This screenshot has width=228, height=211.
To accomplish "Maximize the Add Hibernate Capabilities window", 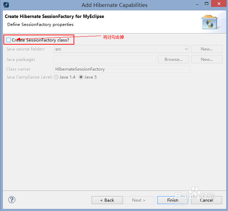I will tap(207, 4).
